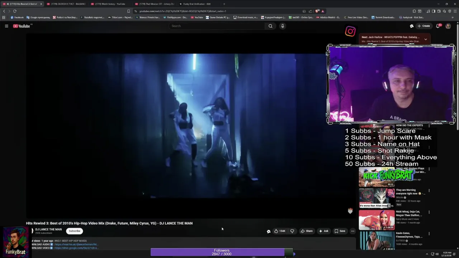Close the Hits Rewind 3 browser tab
The width and height of the screenshot is (459, 258).
coord(41,4)
